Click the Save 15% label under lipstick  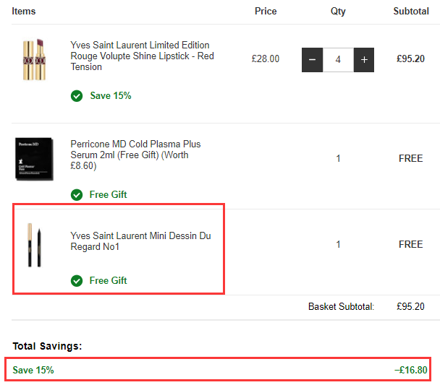pos(110,95)
